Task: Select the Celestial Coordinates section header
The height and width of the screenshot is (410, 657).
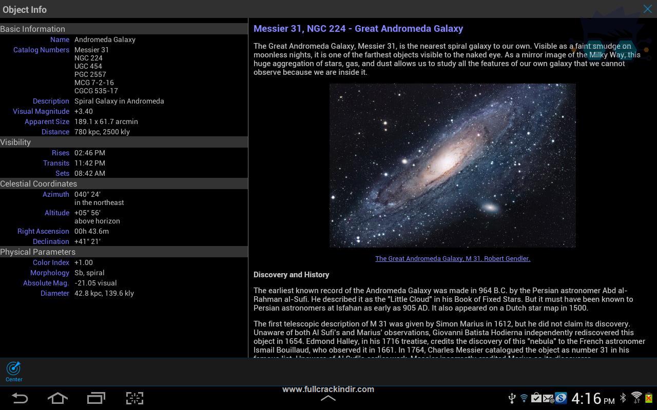Action: click(x=124, y=183)
